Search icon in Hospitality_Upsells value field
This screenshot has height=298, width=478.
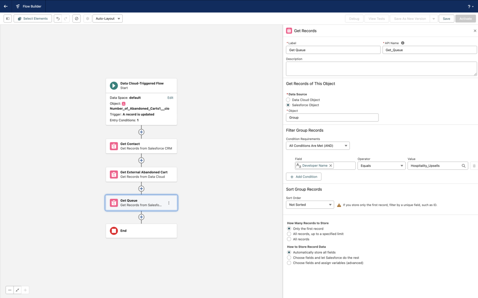tap(464, 166)
